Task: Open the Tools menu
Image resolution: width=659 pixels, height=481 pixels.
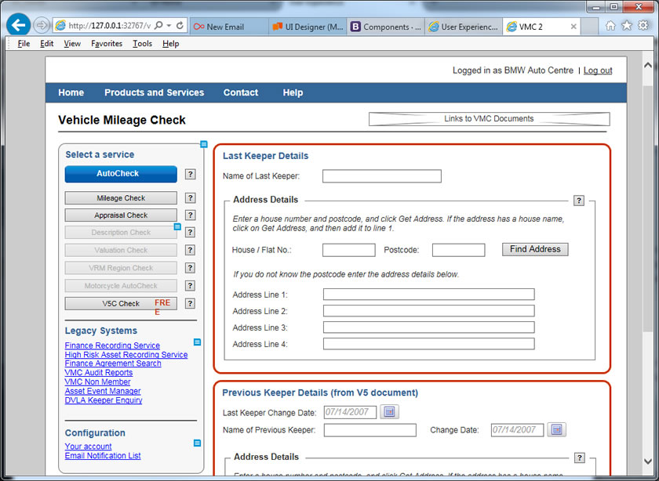Action: pyautogui.click(x=143, y=43)
